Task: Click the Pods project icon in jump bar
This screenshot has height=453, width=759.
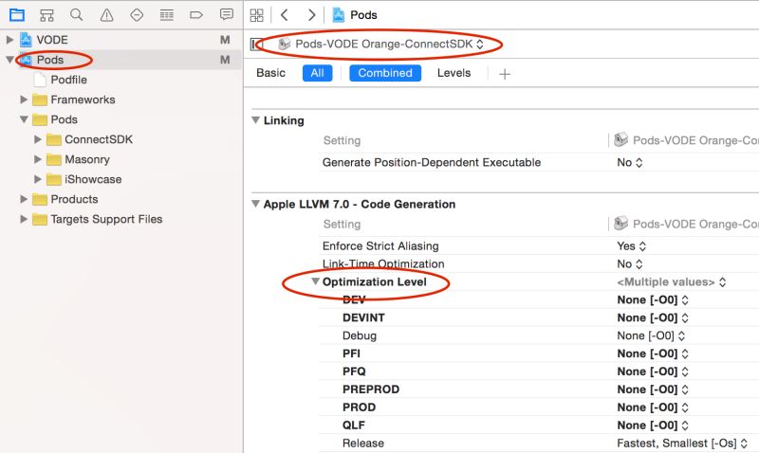Action: [339, 15]
